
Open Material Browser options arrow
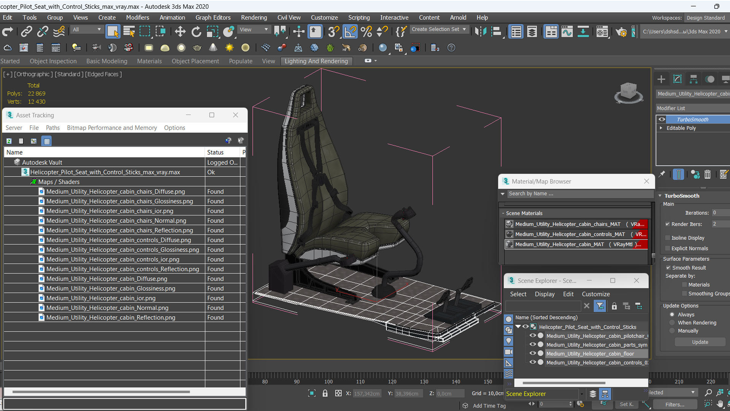[x=503, y=194]
